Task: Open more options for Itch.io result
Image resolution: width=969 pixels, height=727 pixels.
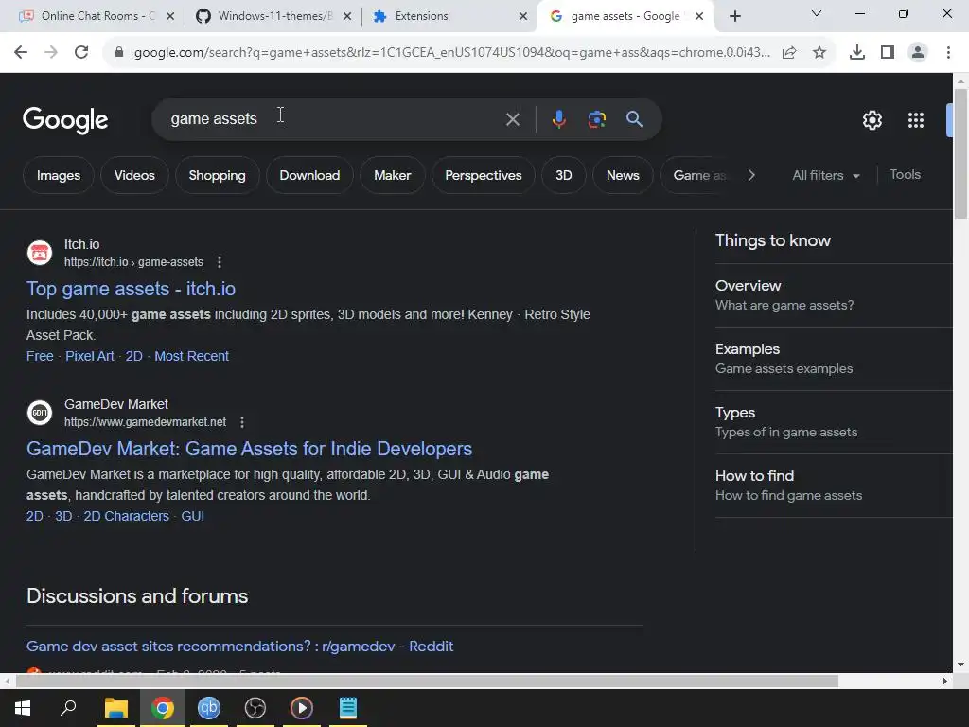Action: coord(220,262)
